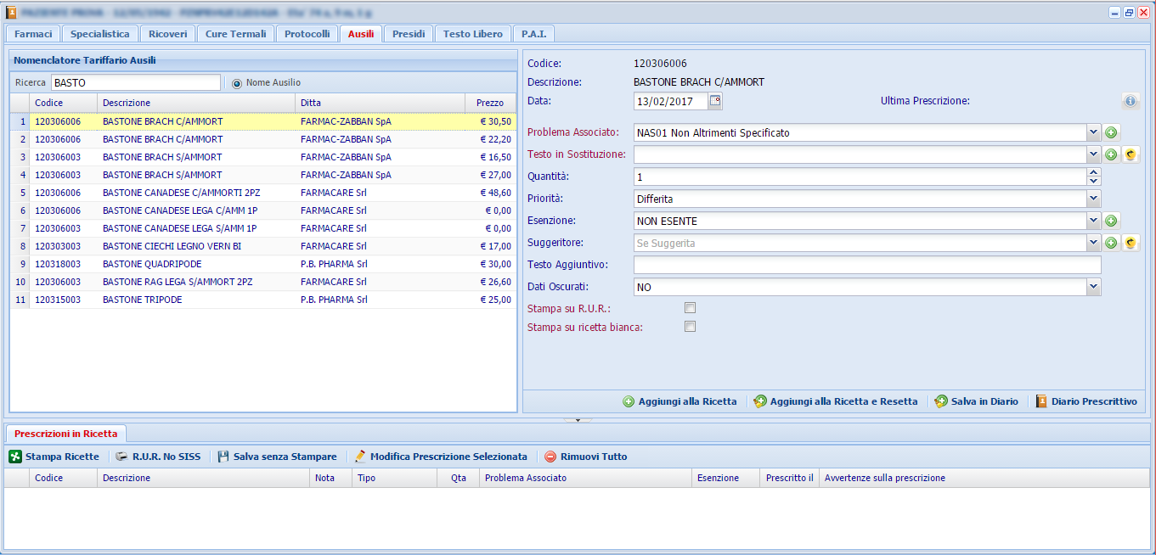Select the Prescrizioni in Ricetta tab
The image size is (1156, 555).
click(66, 434)
